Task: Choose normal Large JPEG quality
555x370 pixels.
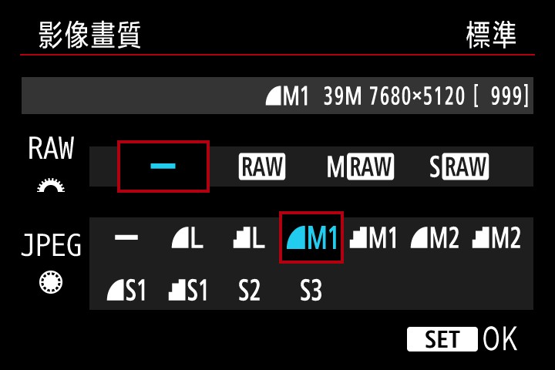Action: pos(249,237)
